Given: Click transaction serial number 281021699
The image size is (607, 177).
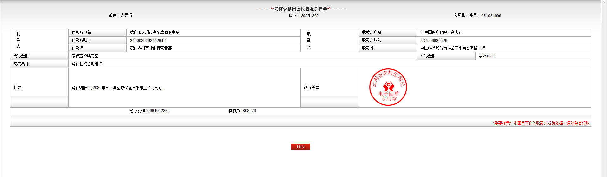Looking at the screenshot, I should click(491, 15).
